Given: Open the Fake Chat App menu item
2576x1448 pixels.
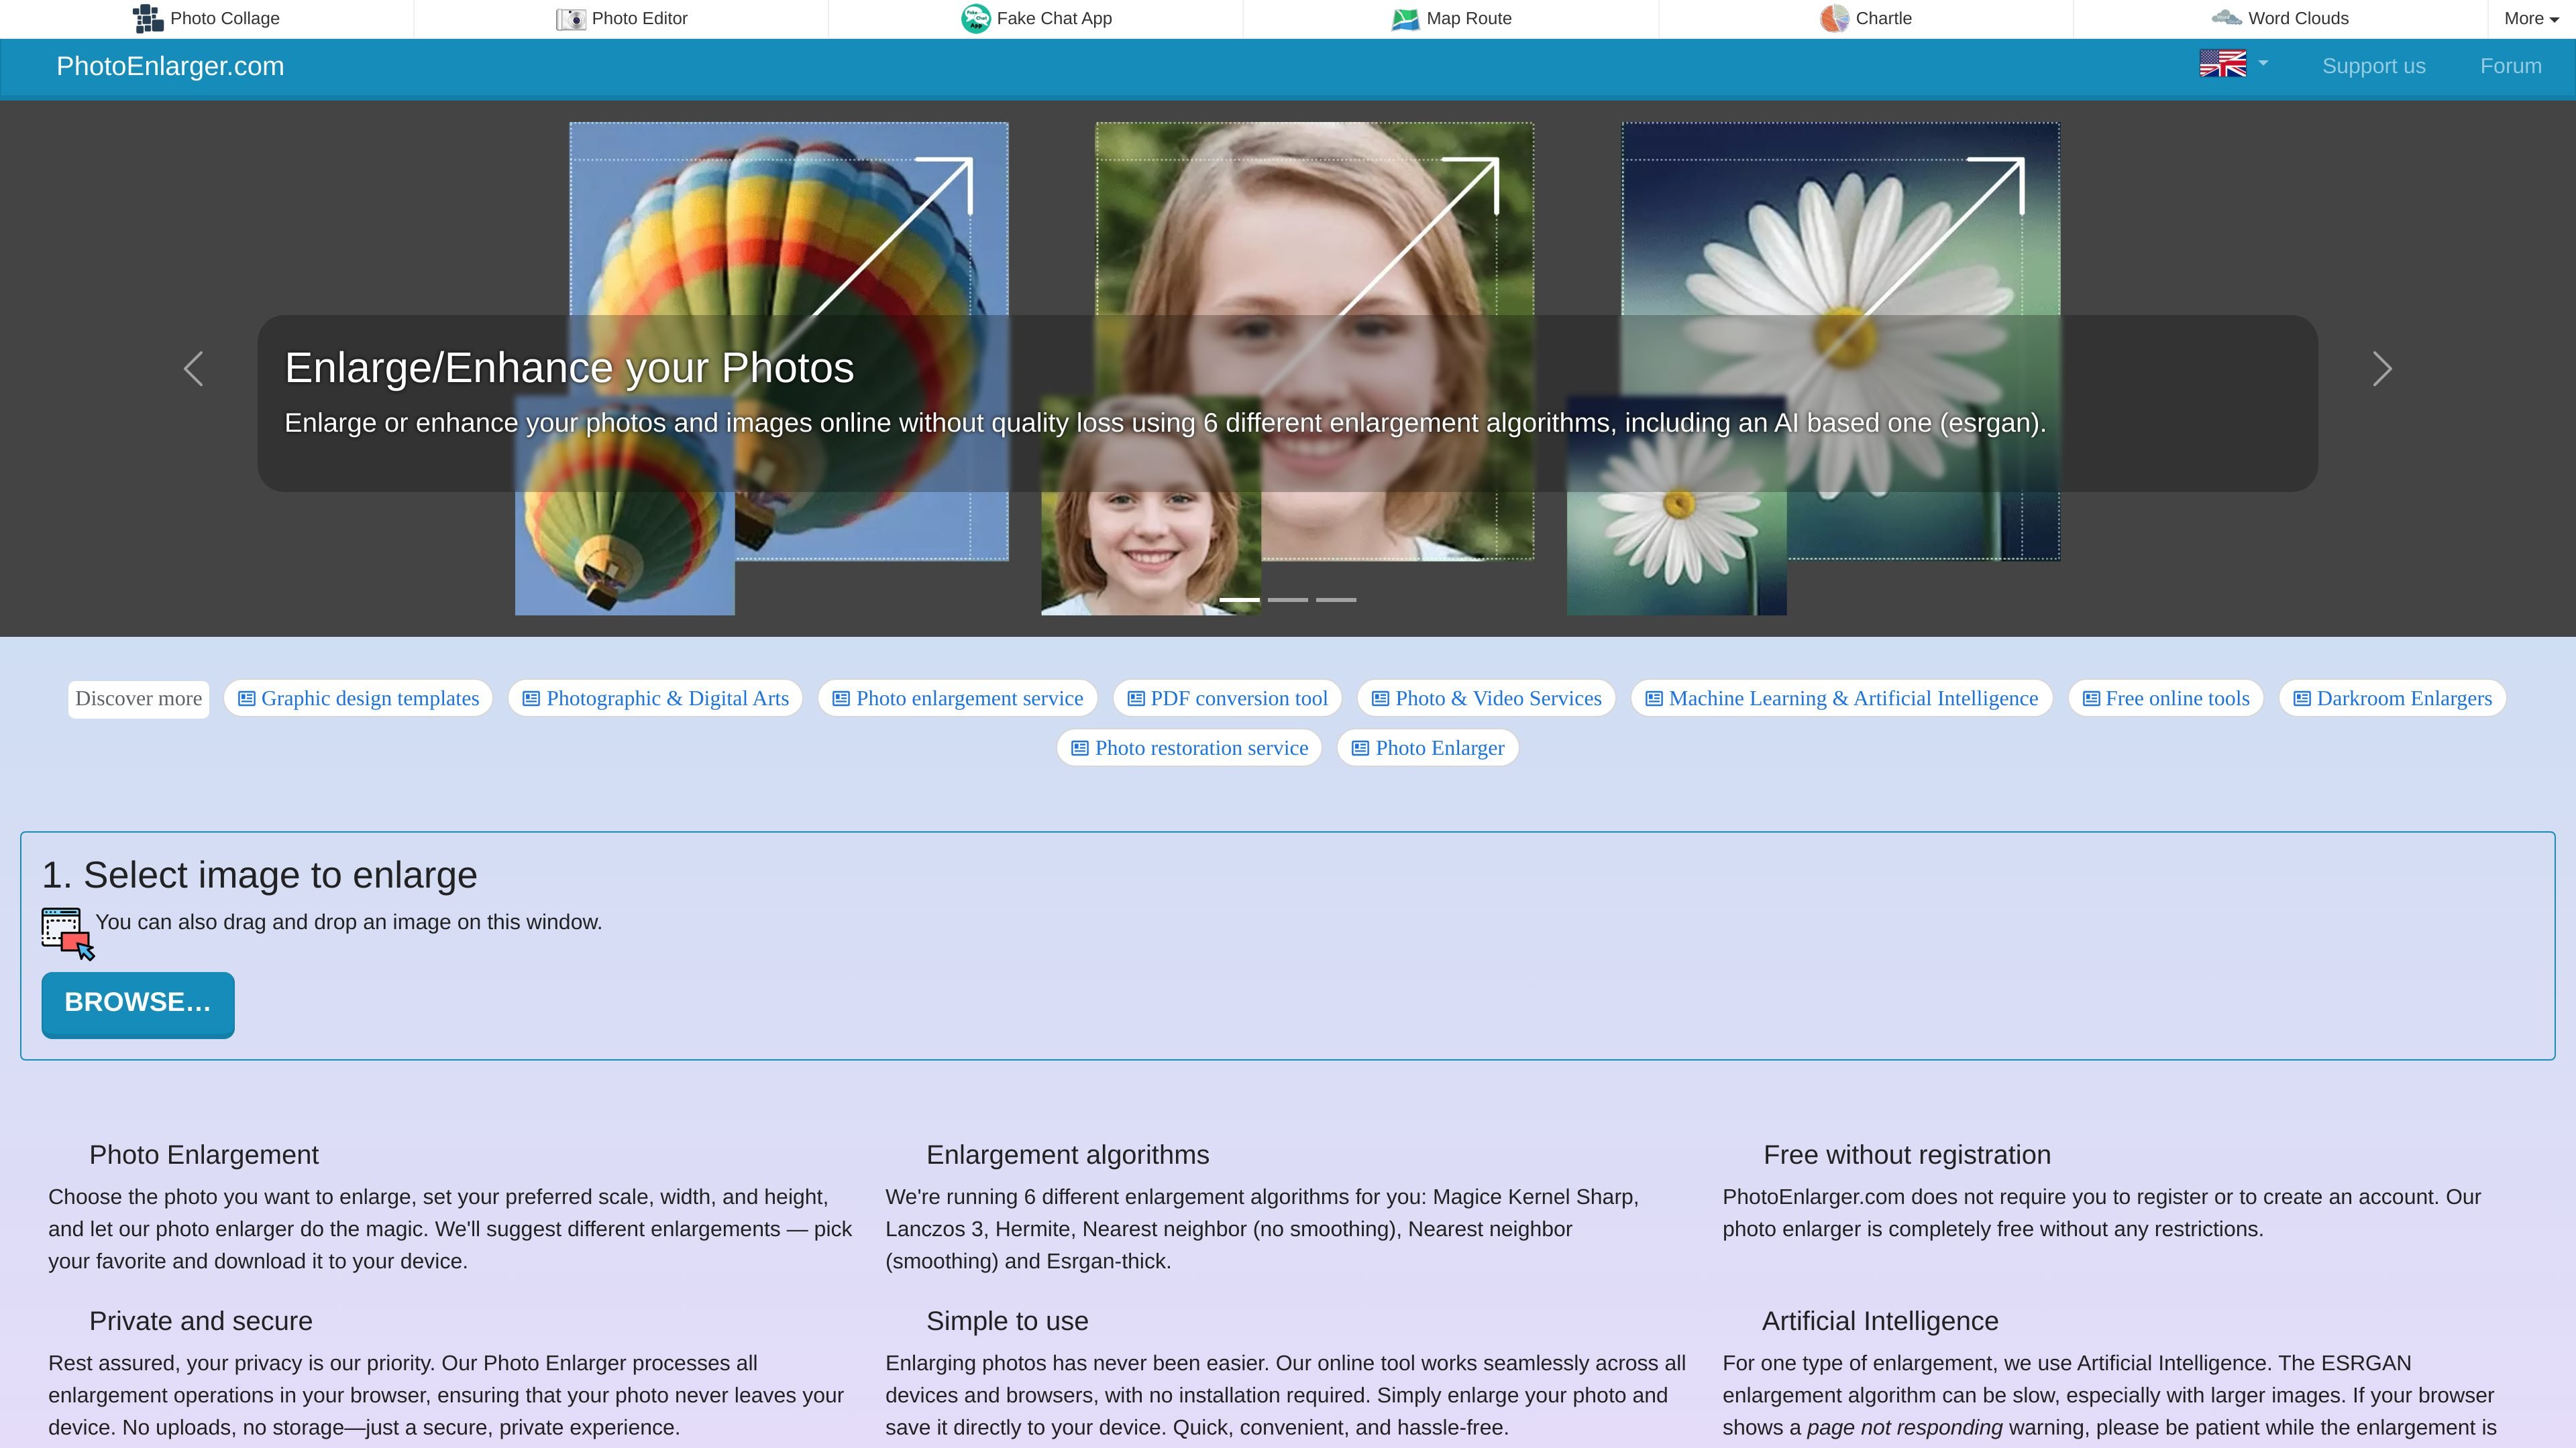Looking at the screenshot, I should click(1036, 18).
